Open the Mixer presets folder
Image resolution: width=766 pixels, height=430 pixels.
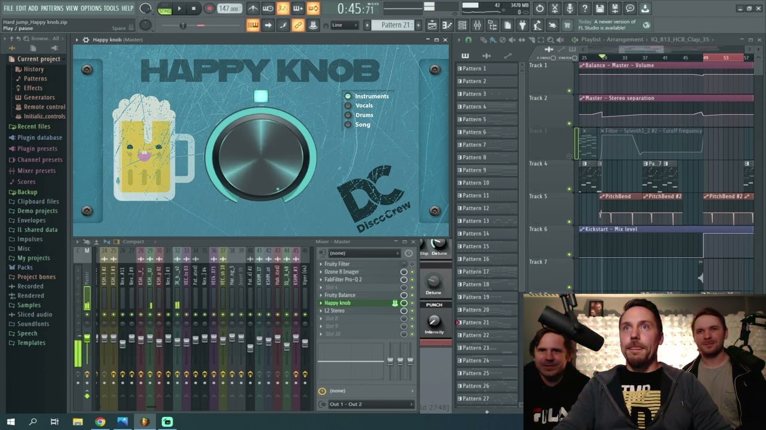point(37,171)
